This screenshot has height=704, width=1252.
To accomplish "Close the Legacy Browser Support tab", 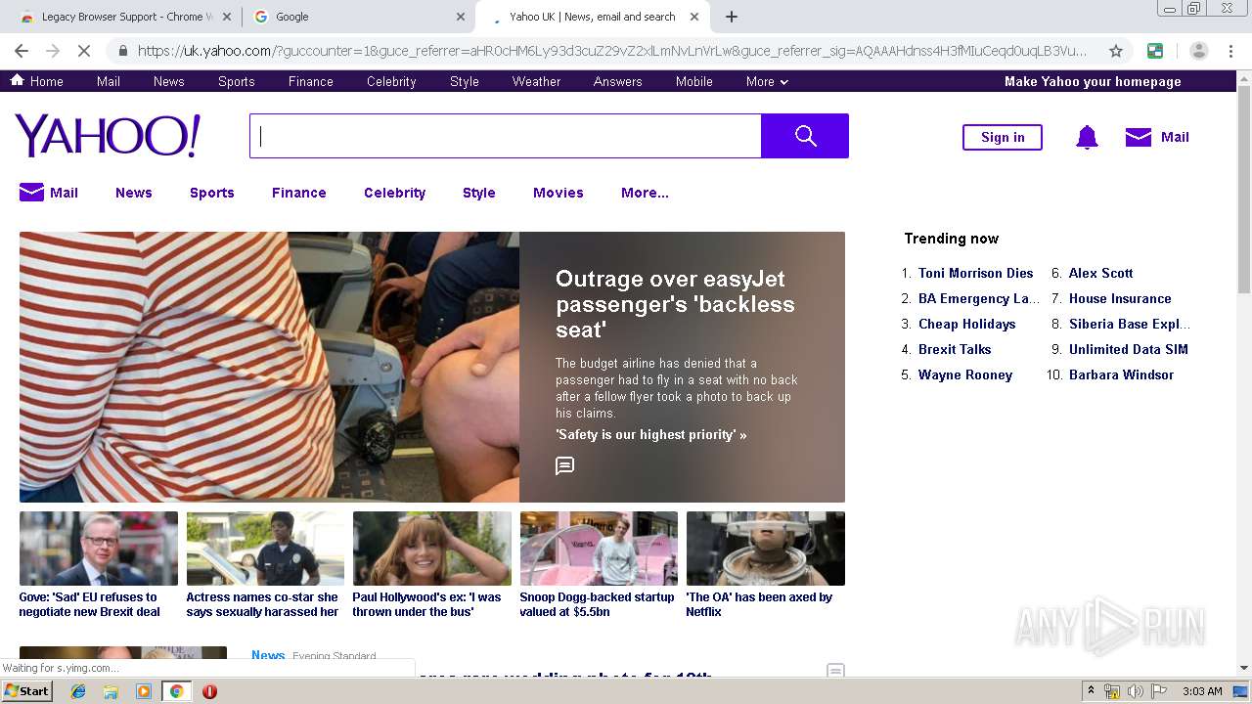I will 227,17.
